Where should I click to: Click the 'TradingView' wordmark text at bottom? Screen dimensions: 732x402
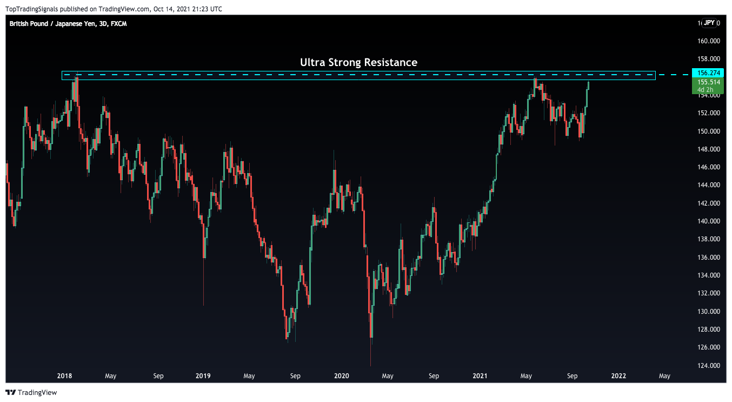point(37,393)
